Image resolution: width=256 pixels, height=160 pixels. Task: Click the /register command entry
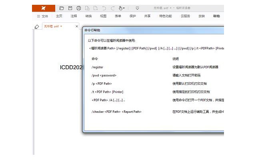click(x=97, y=67)
